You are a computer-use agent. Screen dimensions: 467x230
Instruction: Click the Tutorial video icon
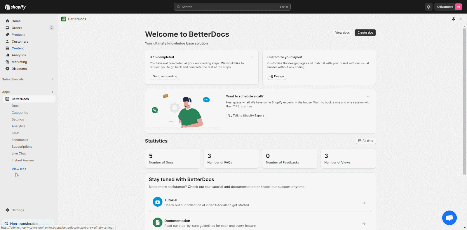click(158, 202)
